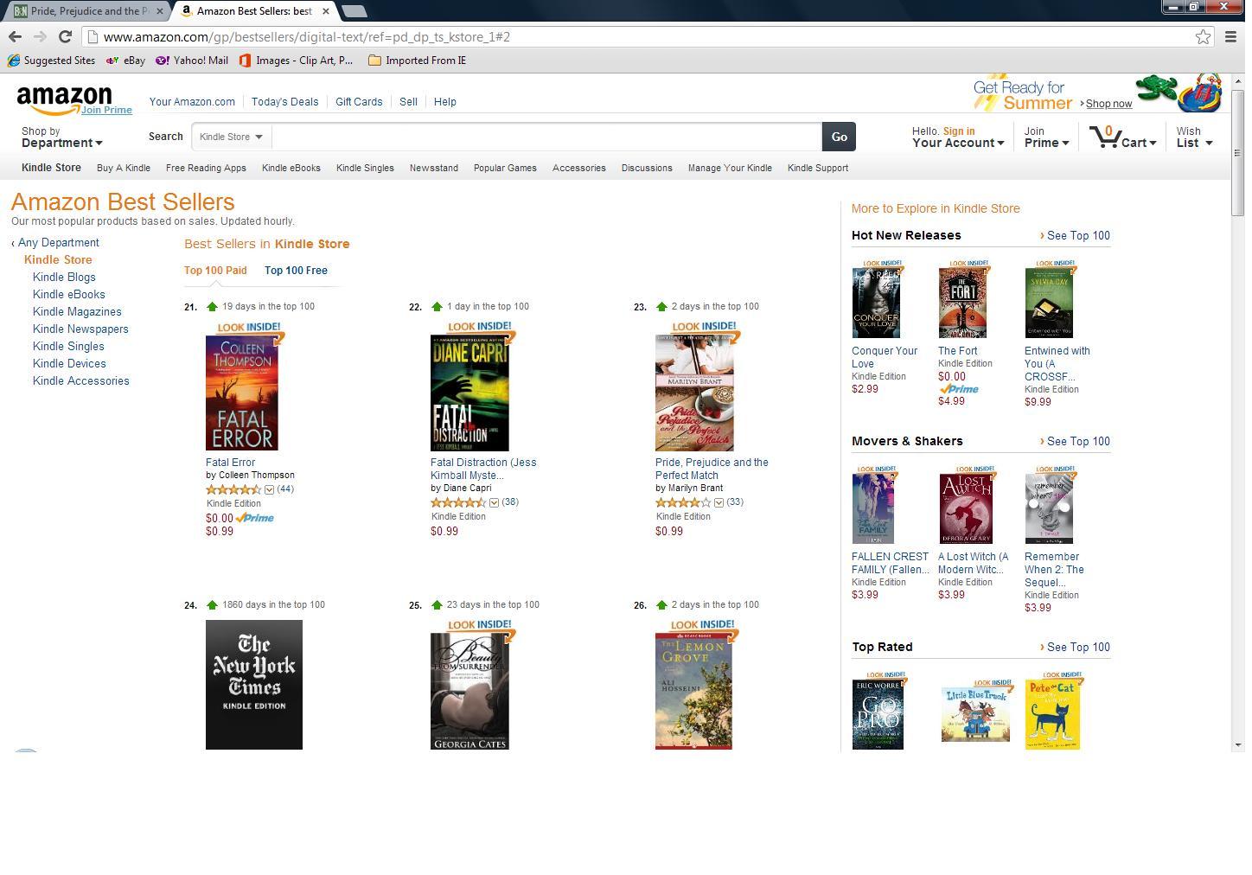The height and width of the screenshot is (875, 1252).
Task: Open A Lost Witch cover thumbnail
Action: point(966,508)
